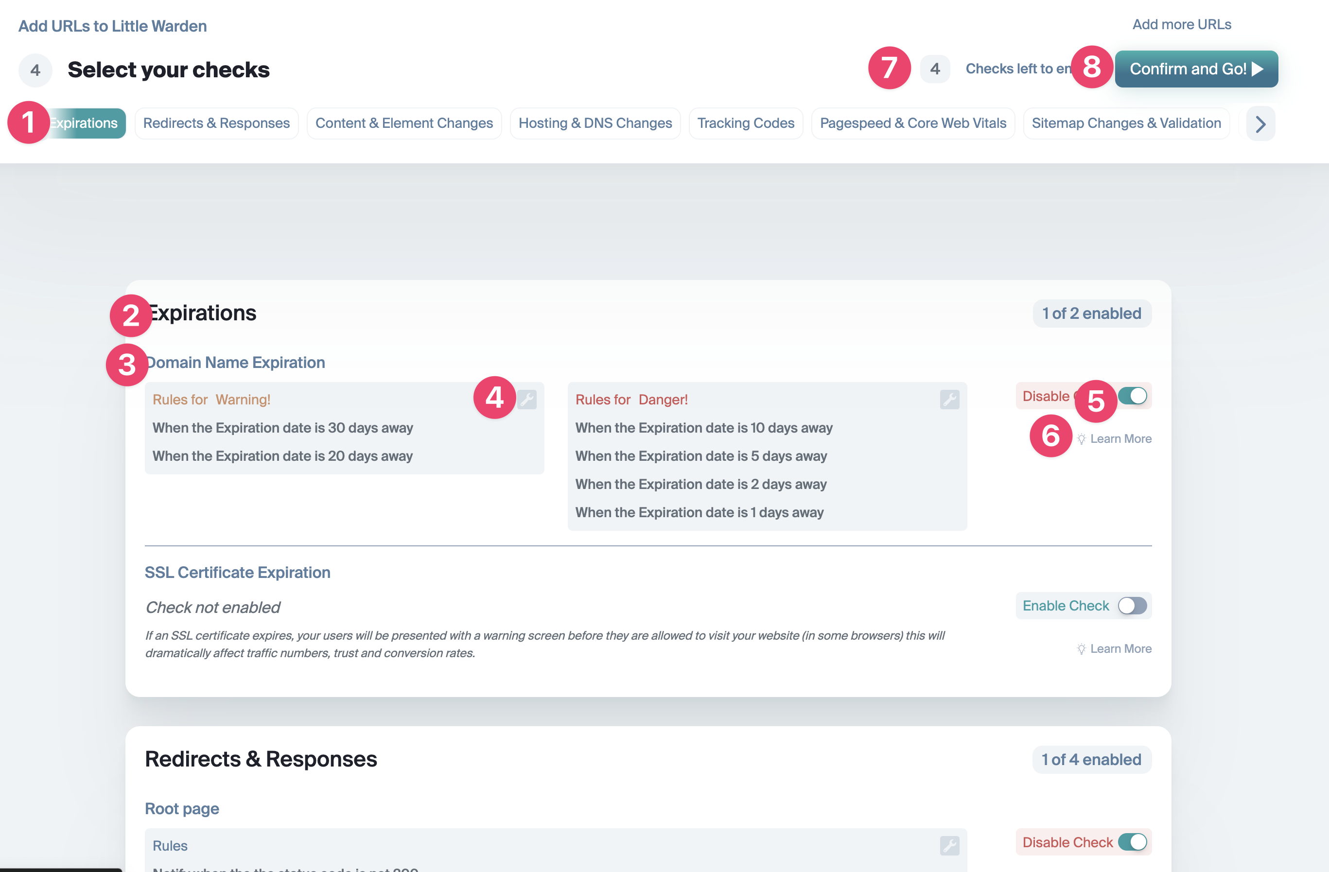Disable the Domain Name Expiration check toggle
Viewport: 1329px width, 872px height.
click(1132, 396)
